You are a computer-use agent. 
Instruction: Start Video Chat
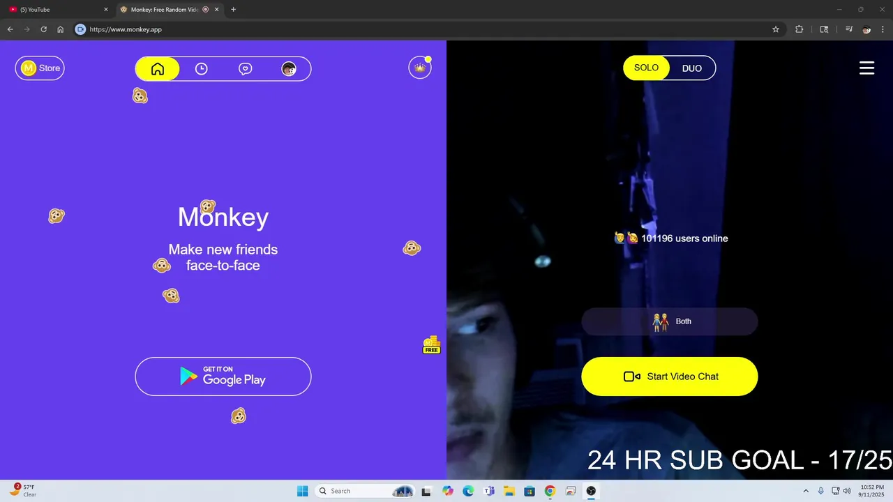(x=670, y=376)
